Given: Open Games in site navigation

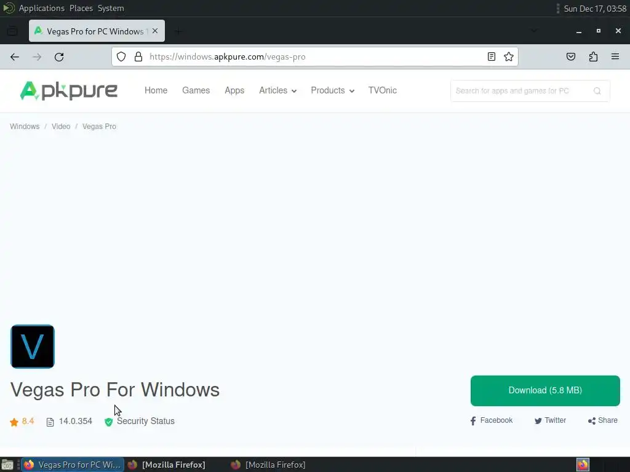Looking at the screenshot, I should coord(196,91).
